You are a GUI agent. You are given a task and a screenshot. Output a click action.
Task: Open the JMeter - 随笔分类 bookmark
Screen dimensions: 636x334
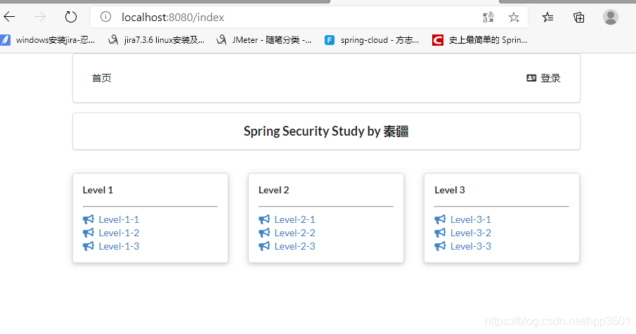tap(264, 40)
